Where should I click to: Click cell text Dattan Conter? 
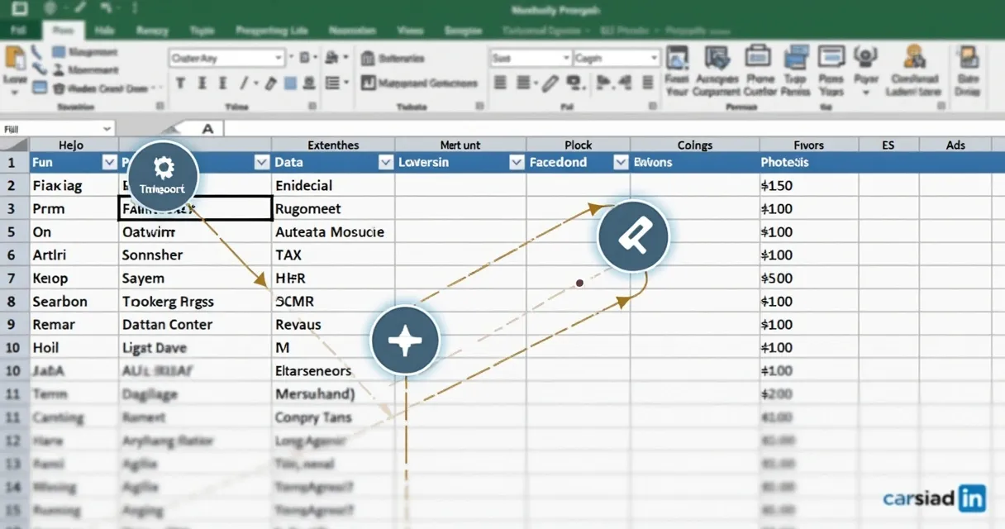point(167,325)
